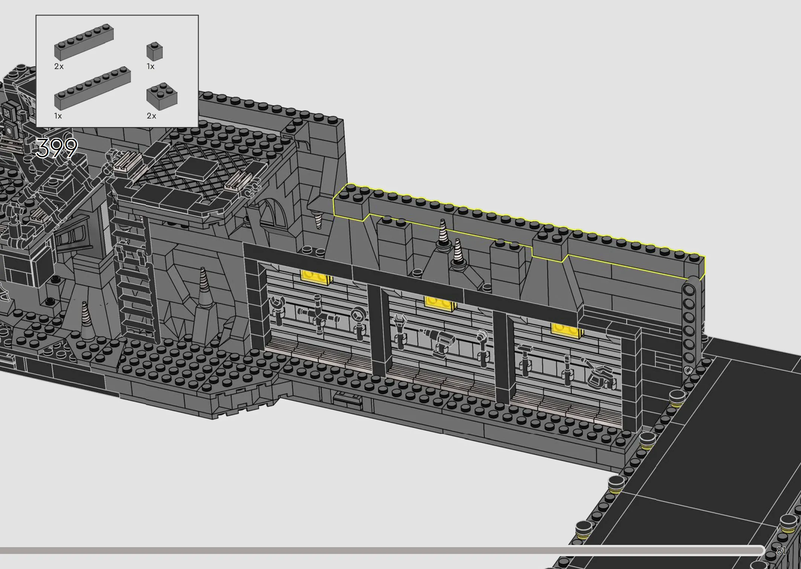This screenshot has height=569, width=801.
Task: Click the page number 81
Action: click(x=781, y=551)
